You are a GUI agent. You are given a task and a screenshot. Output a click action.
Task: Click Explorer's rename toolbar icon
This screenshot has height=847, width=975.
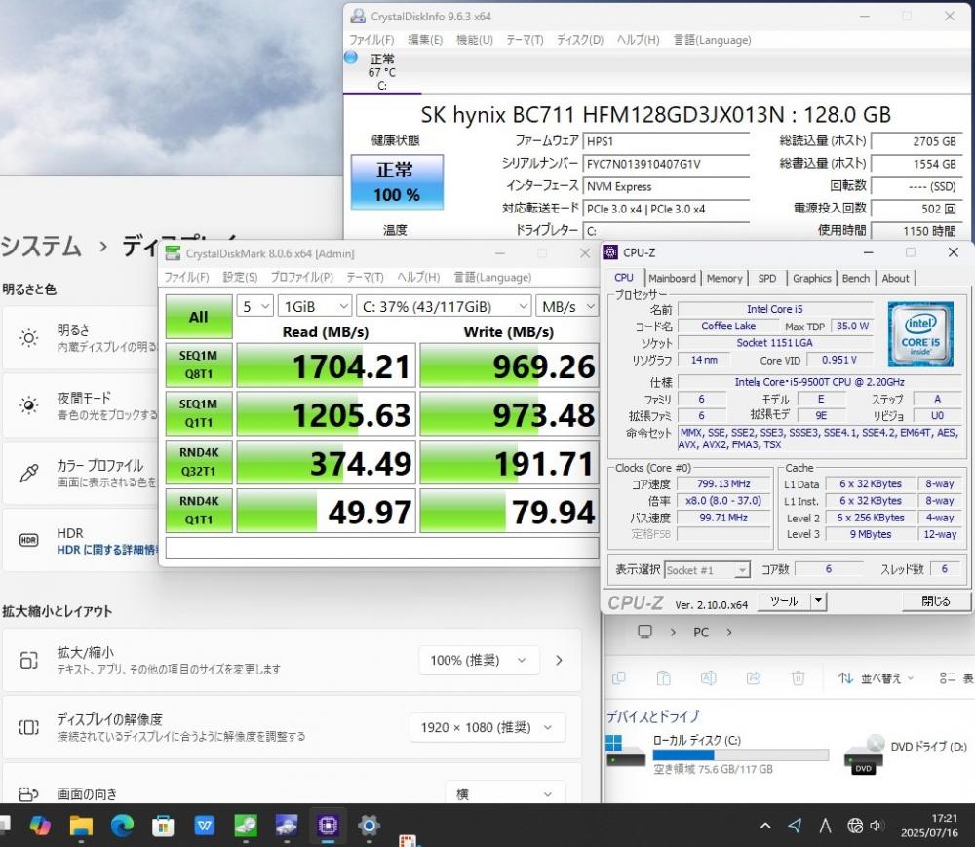[708, 678]
